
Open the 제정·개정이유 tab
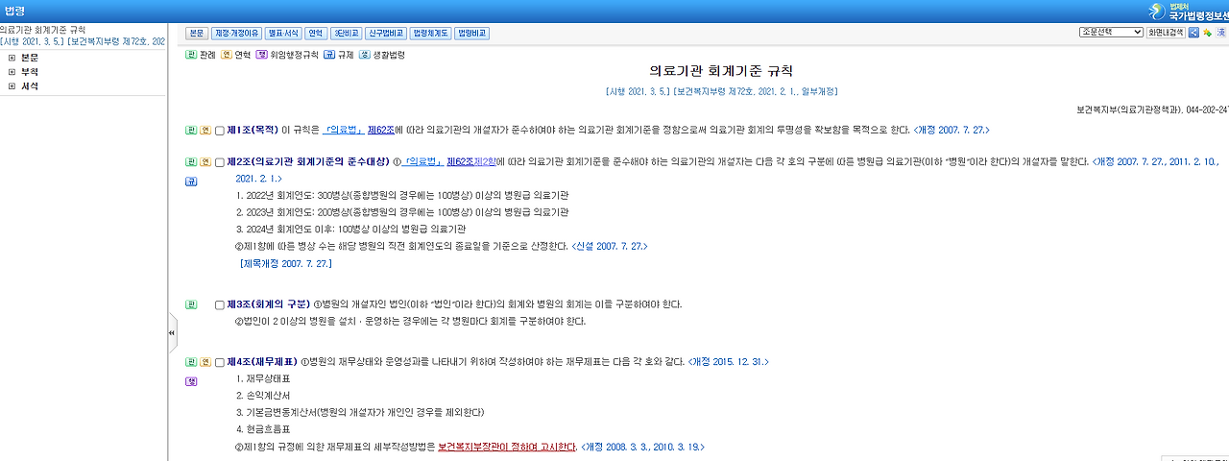click(x=236, y=33)
